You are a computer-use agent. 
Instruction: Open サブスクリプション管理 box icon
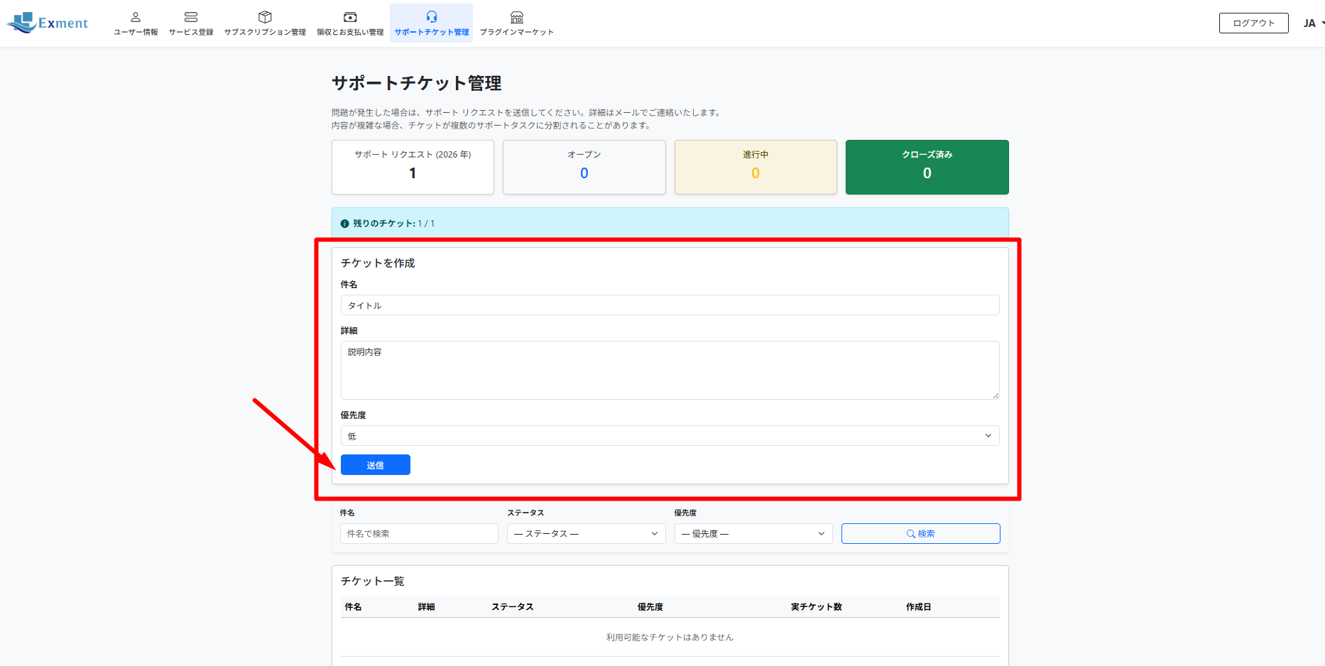tap(265, 17)
